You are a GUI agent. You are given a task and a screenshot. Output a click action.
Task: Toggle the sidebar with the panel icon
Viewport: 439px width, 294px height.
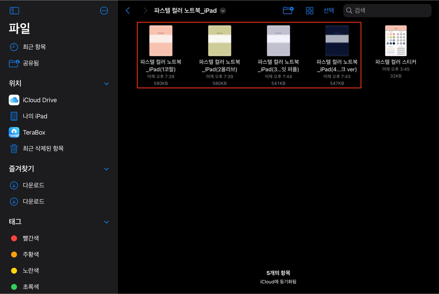click(x=14, y=11)
